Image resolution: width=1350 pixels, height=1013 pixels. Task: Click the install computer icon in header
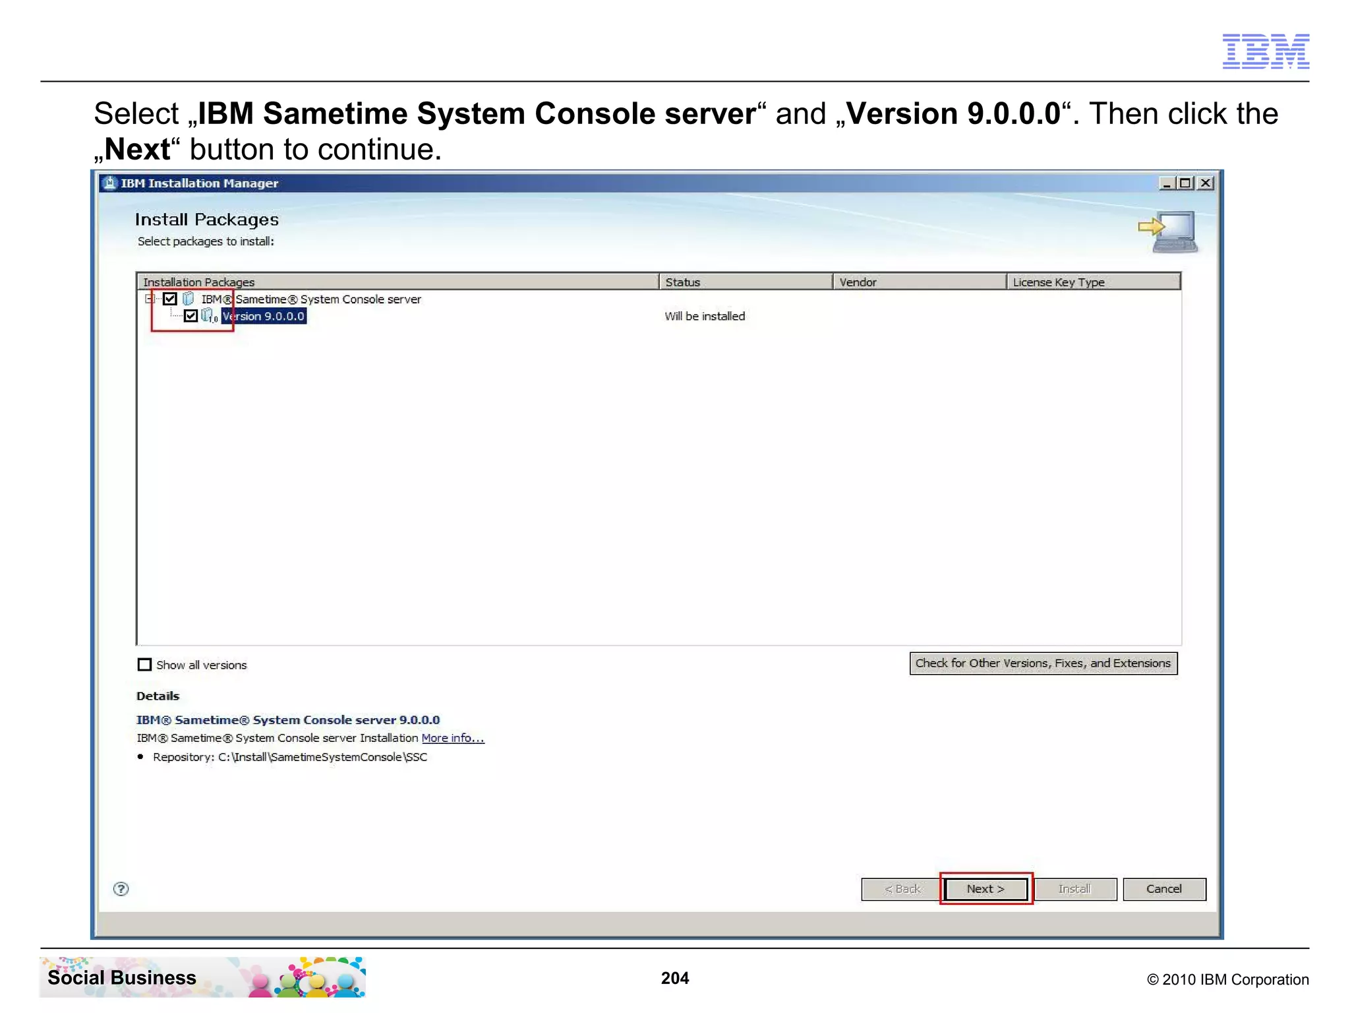click(1169, 232)
